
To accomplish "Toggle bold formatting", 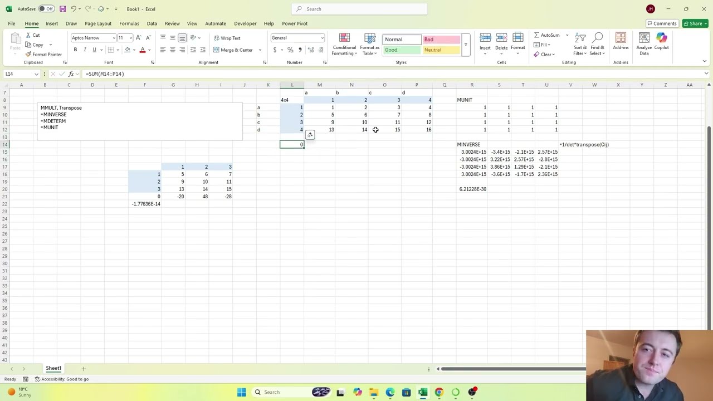I will click(x=75, y=50).
